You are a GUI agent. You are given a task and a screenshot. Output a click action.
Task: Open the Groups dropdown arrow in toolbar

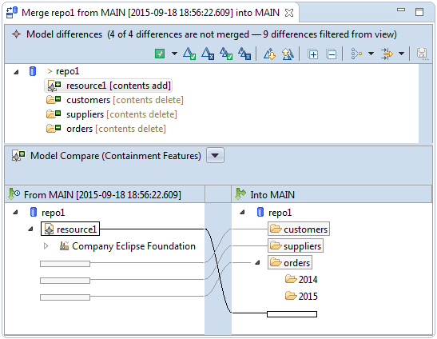click(x=371, y=54)
